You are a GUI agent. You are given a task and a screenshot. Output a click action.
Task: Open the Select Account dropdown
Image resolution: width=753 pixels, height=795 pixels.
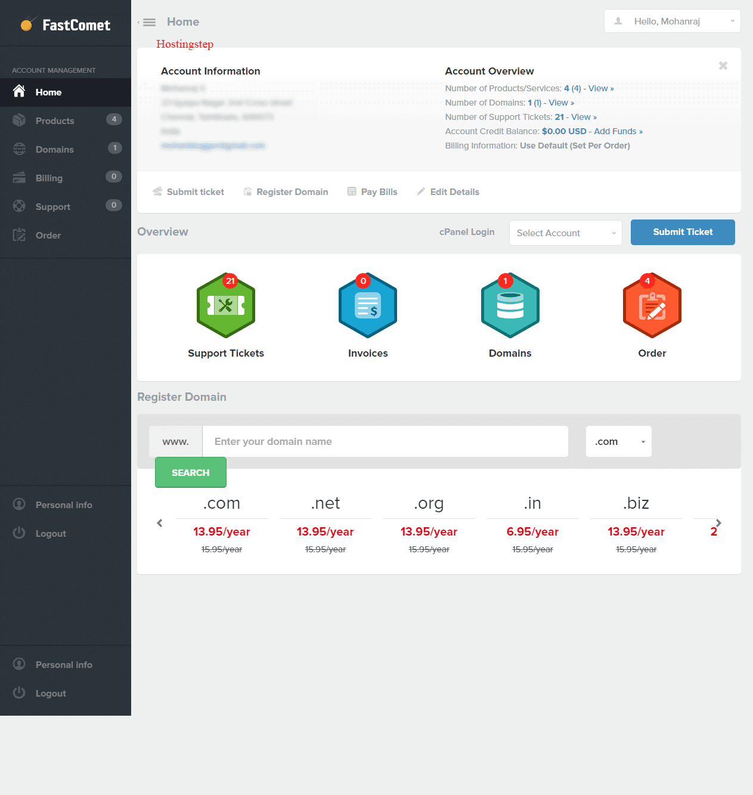[566, 233]
